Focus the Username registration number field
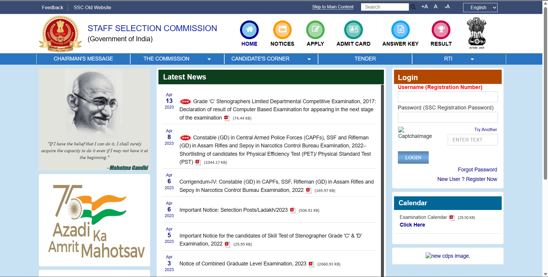Viewport: 548px width, 277px height. (447, 97)
